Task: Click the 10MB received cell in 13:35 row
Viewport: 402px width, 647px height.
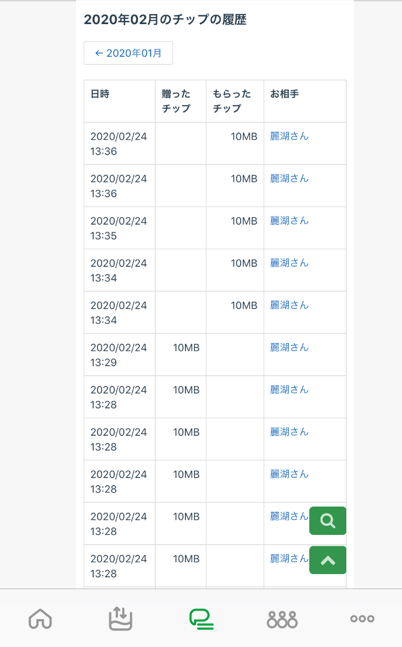Action: click(244, 221)
